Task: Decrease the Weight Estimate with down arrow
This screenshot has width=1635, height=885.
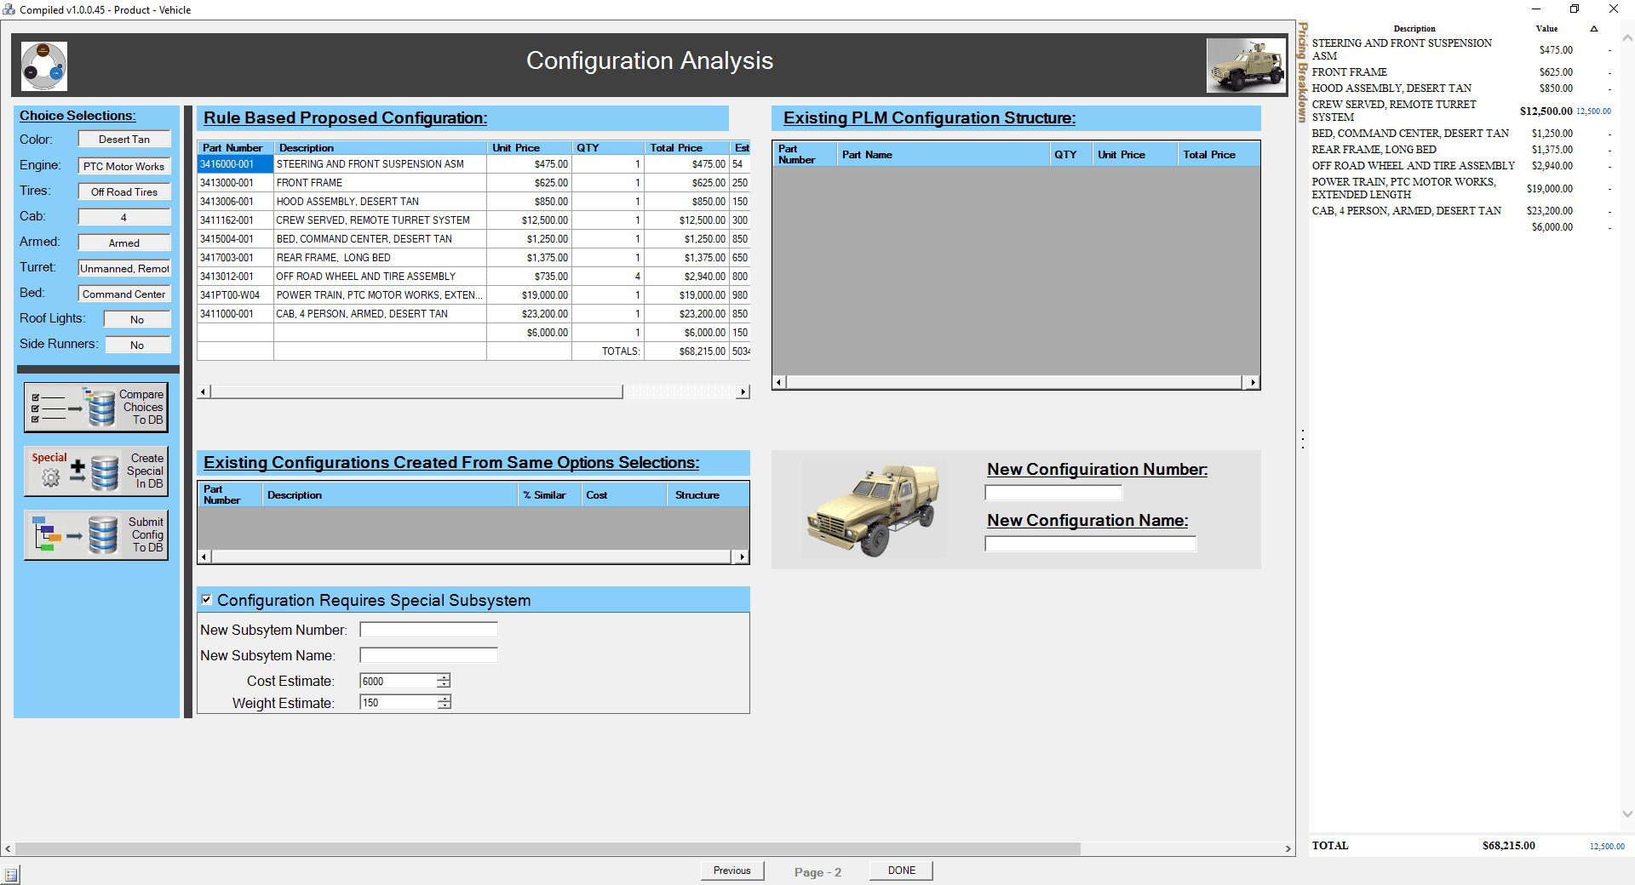Action: [x=444, y=705]
